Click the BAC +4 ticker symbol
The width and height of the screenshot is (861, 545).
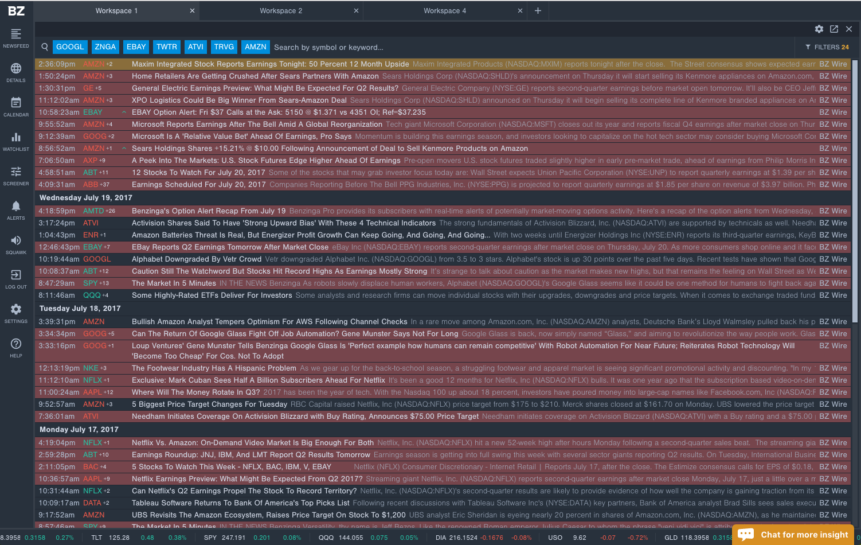(95, 467)
